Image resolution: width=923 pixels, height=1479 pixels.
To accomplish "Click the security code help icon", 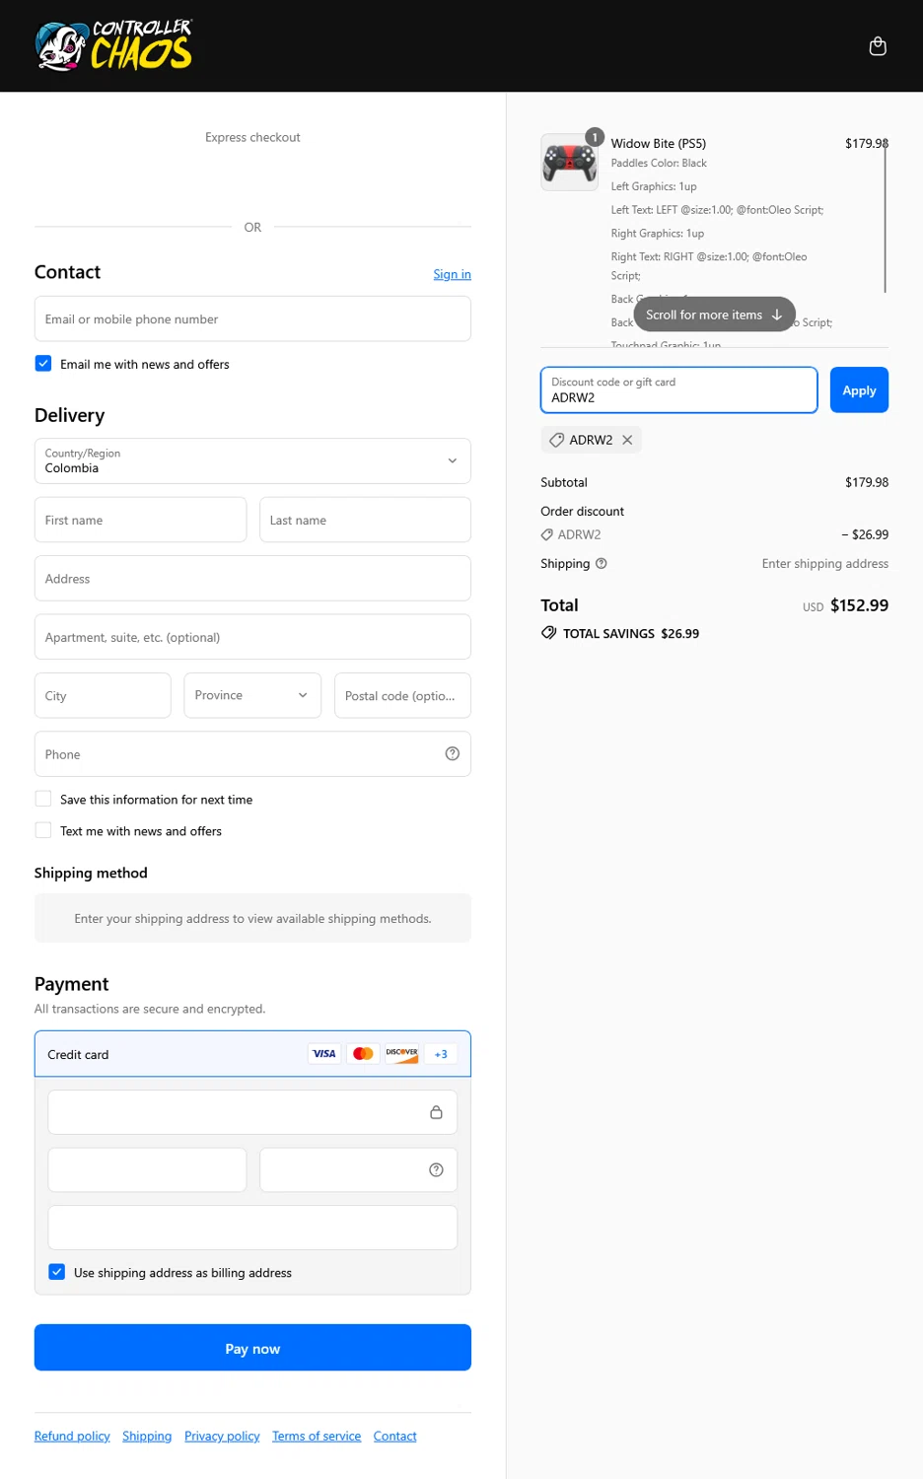I will tap(436, 1170).
